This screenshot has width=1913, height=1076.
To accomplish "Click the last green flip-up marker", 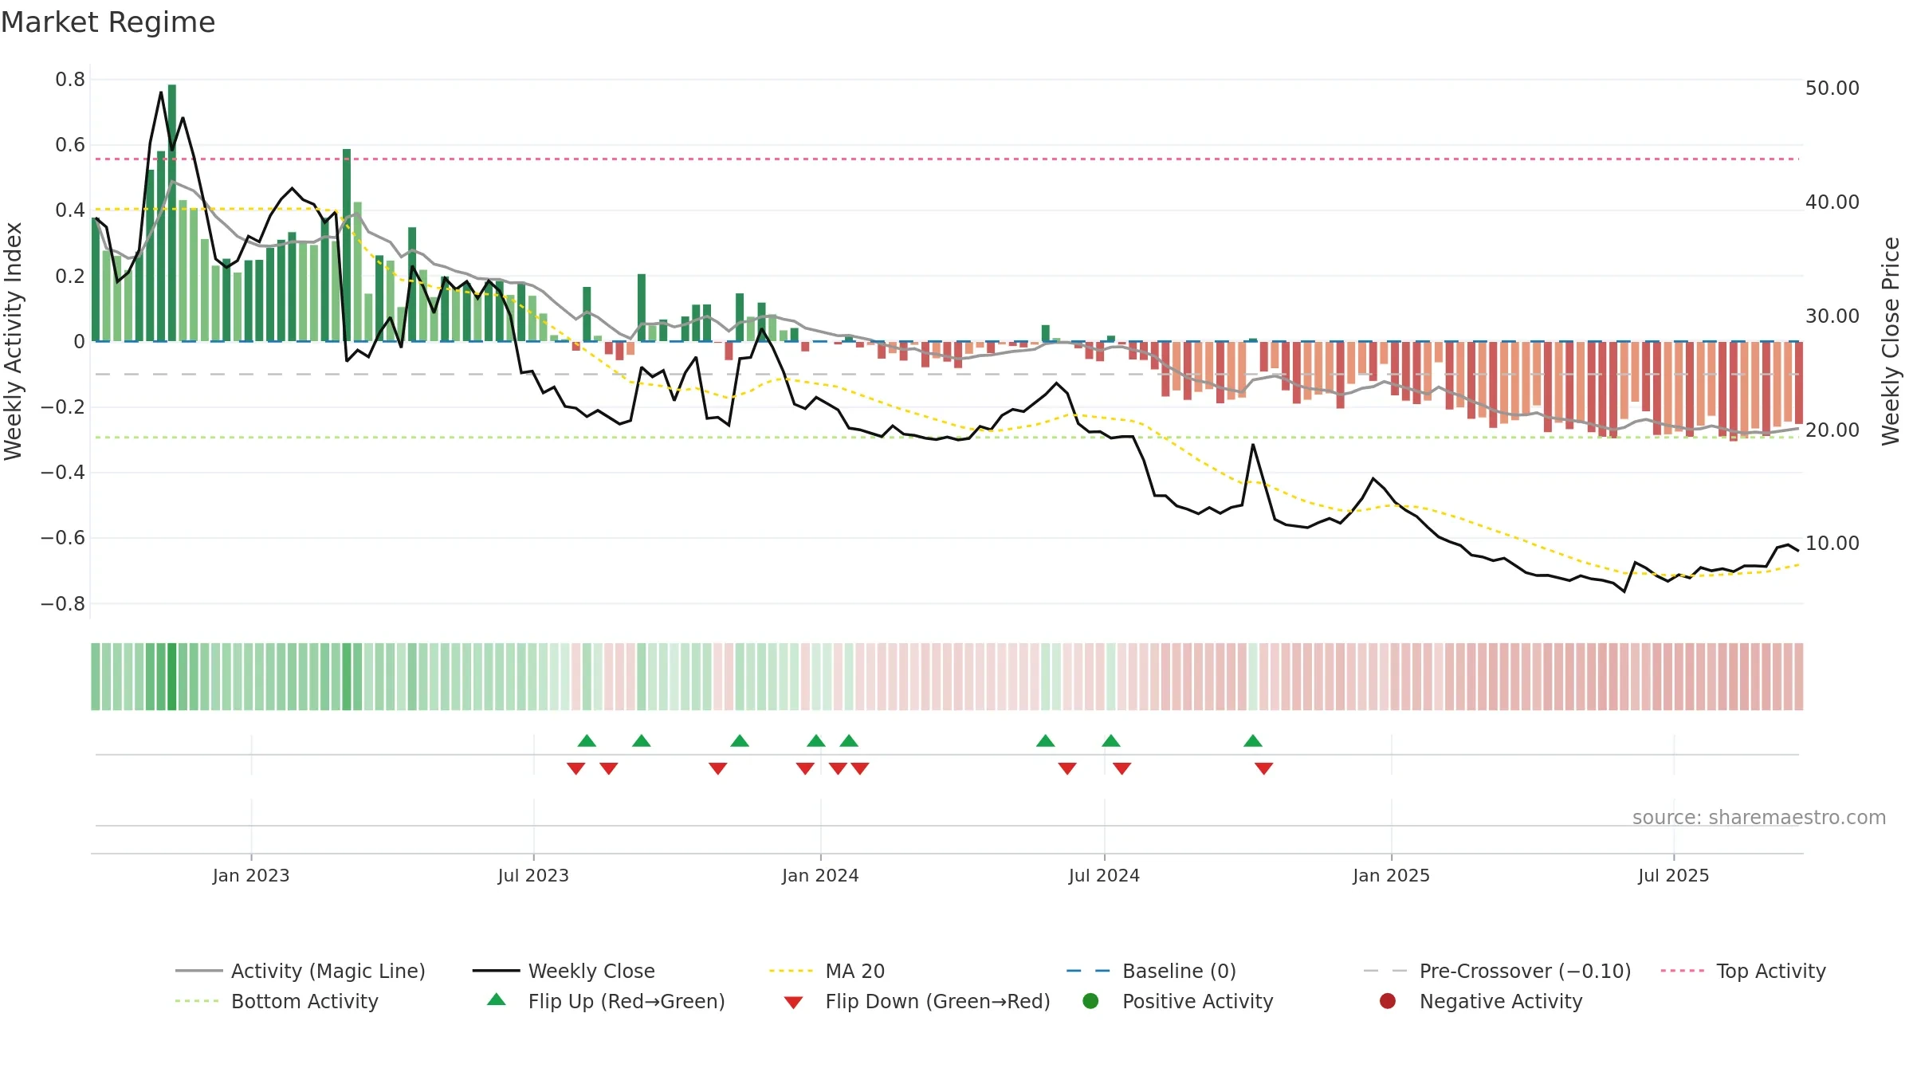I will point(1253,740).
